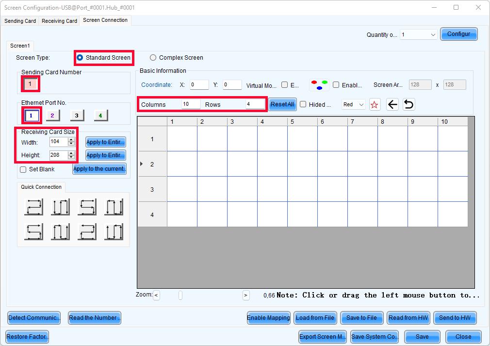The image size is (490, 346).
Task: Click the Zoom slider thumb
Action: pos(180,295)
